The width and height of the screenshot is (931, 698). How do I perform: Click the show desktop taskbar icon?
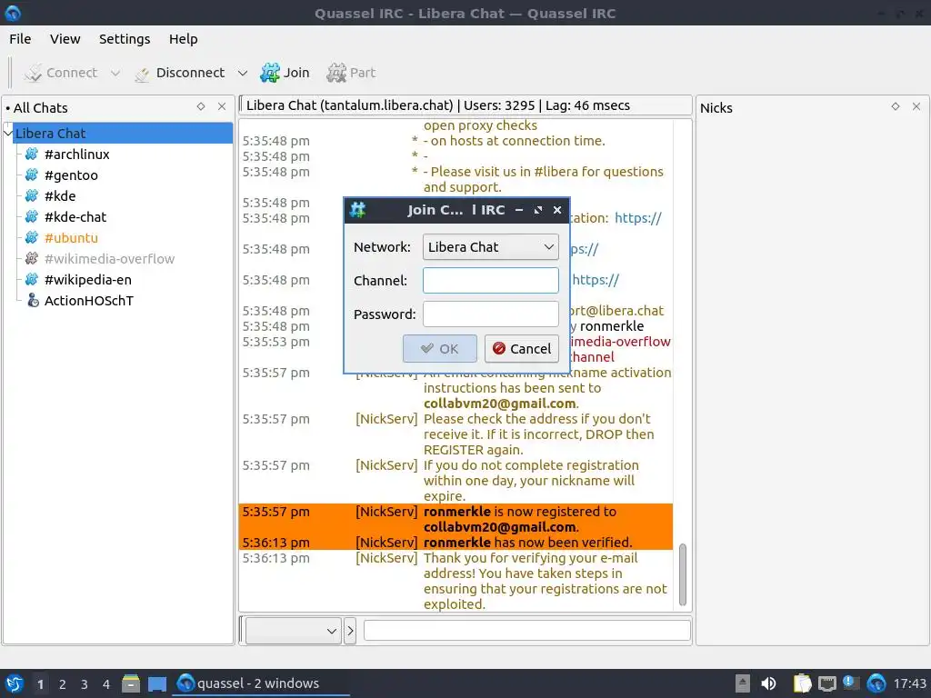click(157, 683)
